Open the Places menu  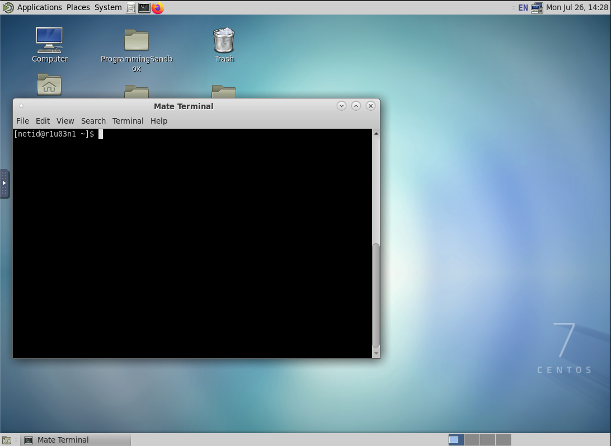[x=78, y=7]
